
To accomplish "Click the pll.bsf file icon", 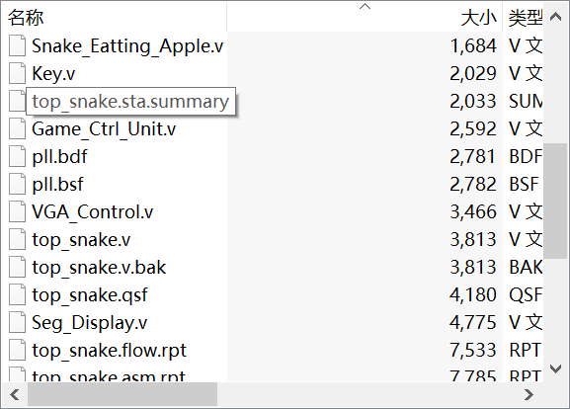I will point(17,184).
